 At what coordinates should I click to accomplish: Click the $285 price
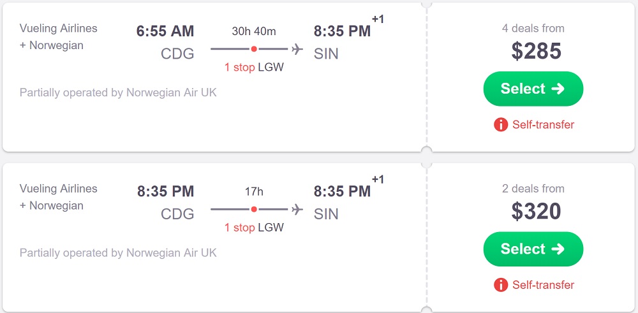536,51
